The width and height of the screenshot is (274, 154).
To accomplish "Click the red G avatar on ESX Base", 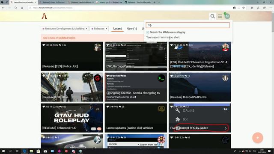I will click(x=97, y=78).
